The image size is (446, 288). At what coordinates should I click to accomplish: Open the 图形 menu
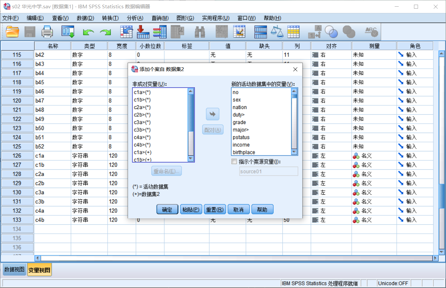click(185, 18)
